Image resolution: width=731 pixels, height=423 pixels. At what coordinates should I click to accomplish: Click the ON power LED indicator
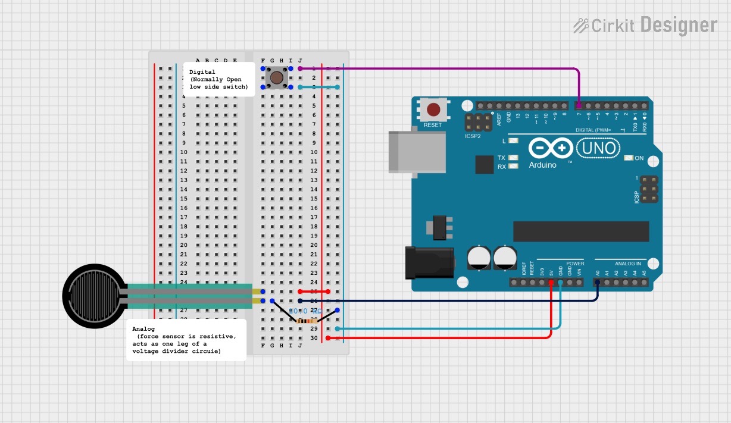[x=629, y=158]
